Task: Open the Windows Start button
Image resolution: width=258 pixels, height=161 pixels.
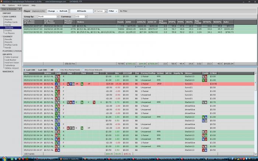Action: (x=4, y=159)
